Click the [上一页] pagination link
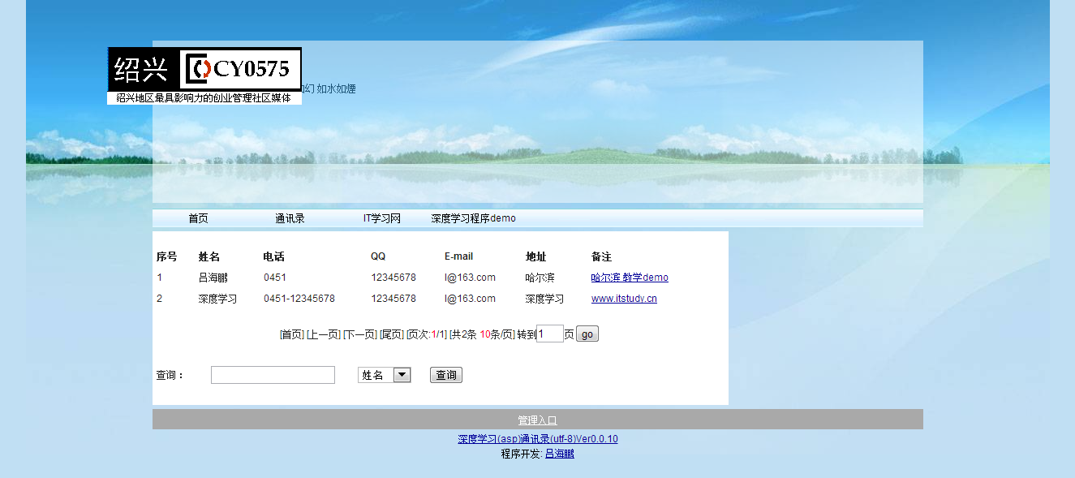Screen dimensions: 1075x478 pyautogui.click(x=324, y=334)
